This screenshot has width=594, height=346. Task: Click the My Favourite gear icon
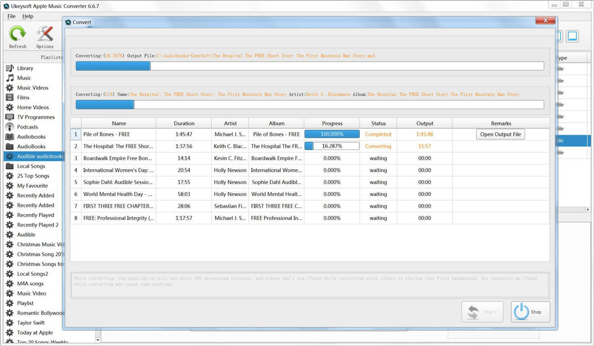click(x=9, y=186)
